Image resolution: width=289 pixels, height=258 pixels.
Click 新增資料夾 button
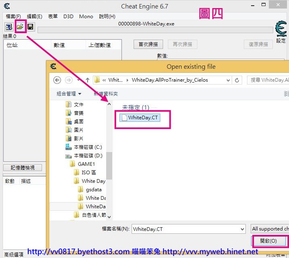(106, 94)
